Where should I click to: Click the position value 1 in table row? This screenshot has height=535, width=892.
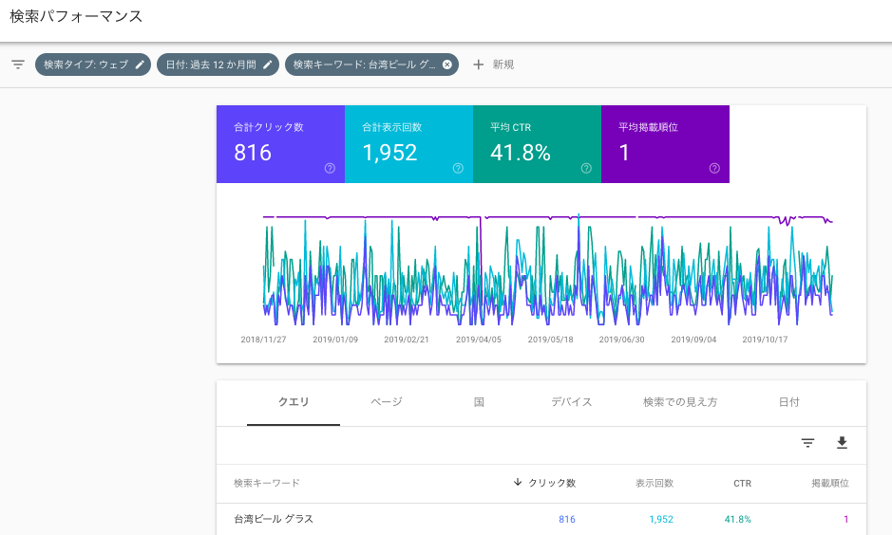pos(845,519)
